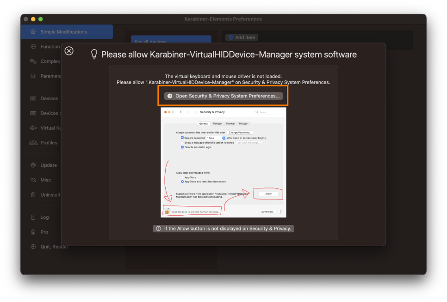The height and width of the screenshot is (302, 447).
Task: Click the plus icon on Add item
Action: pyautogui.click(x=231, y=37)
